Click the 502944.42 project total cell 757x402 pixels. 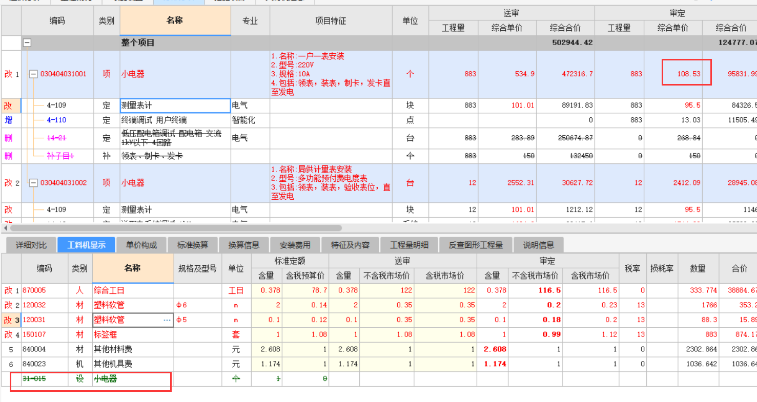(x=565, y=43)
